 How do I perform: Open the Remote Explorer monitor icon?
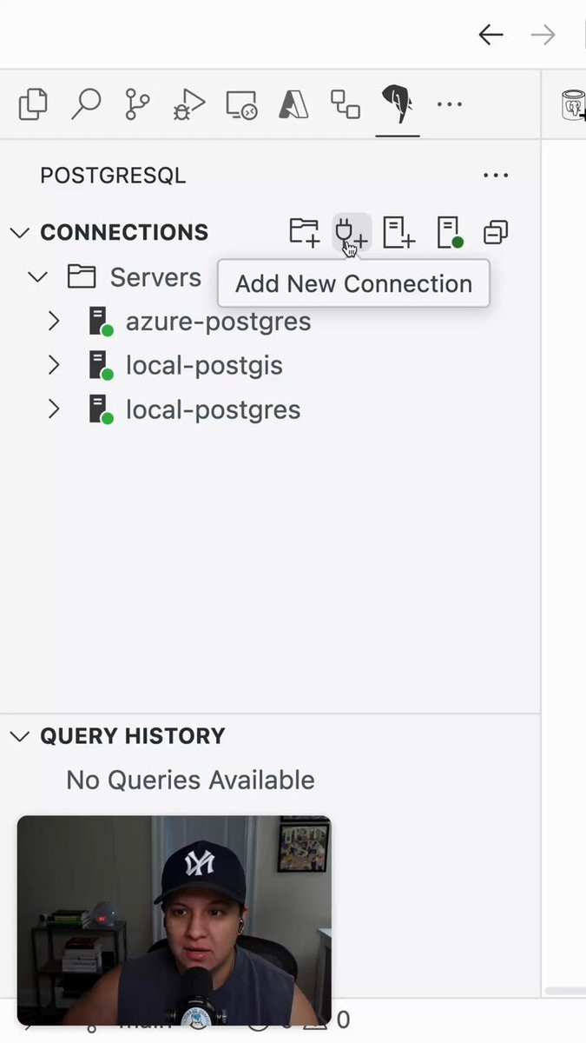pyautogui.click(x=241, y=104)
